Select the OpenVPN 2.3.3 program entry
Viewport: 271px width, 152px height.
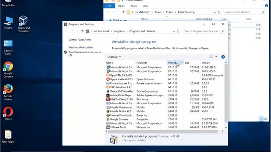[164, 75]
